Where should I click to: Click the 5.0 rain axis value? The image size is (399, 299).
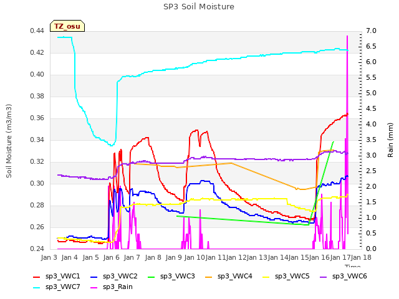coord(371,93)
